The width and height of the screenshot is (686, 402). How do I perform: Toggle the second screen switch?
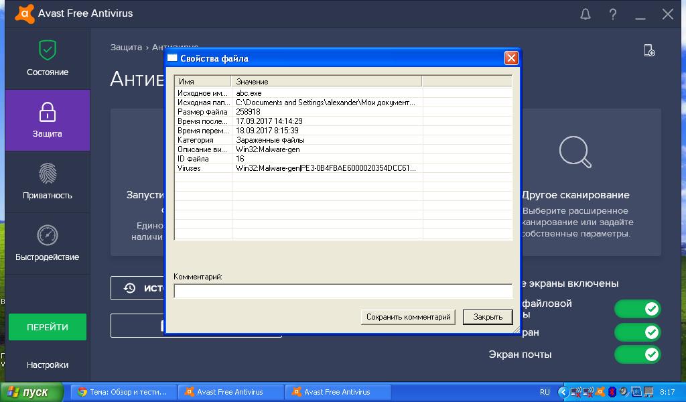tap(638, 332)
